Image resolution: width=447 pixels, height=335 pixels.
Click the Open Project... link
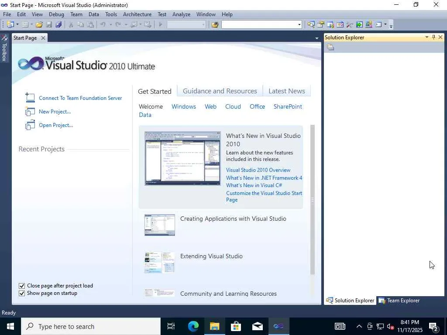click(56, 125)
